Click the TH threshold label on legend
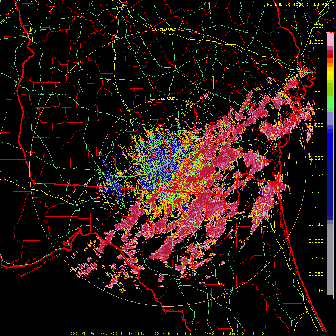The width and height of the screenshot is (336, 336). (321, 291)
